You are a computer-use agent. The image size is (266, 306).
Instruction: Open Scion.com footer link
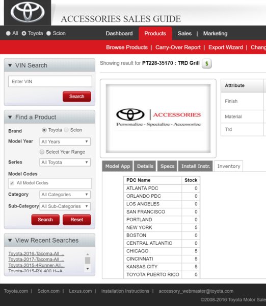tap(48, 291)
